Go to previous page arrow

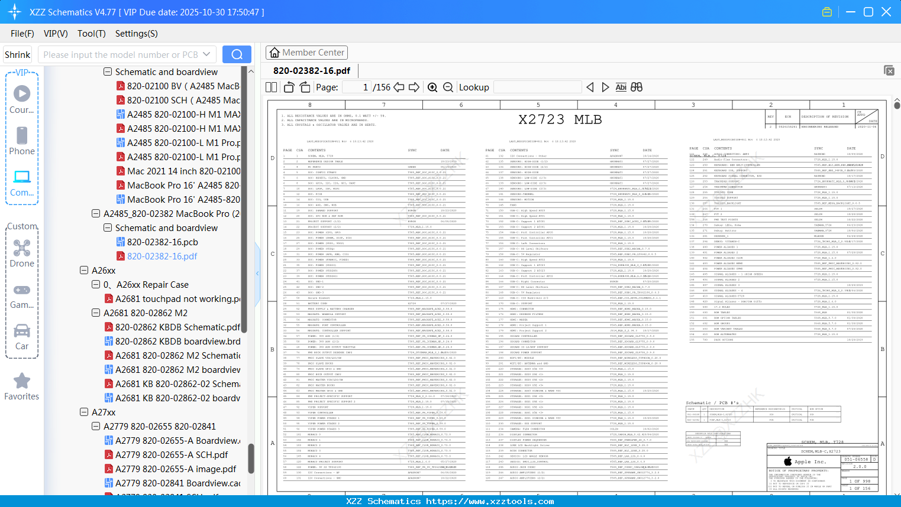[399, 87]
